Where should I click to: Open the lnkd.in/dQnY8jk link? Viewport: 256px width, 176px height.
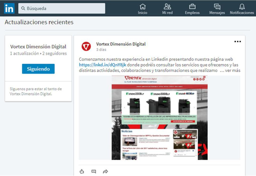click(x=102, y=65)
